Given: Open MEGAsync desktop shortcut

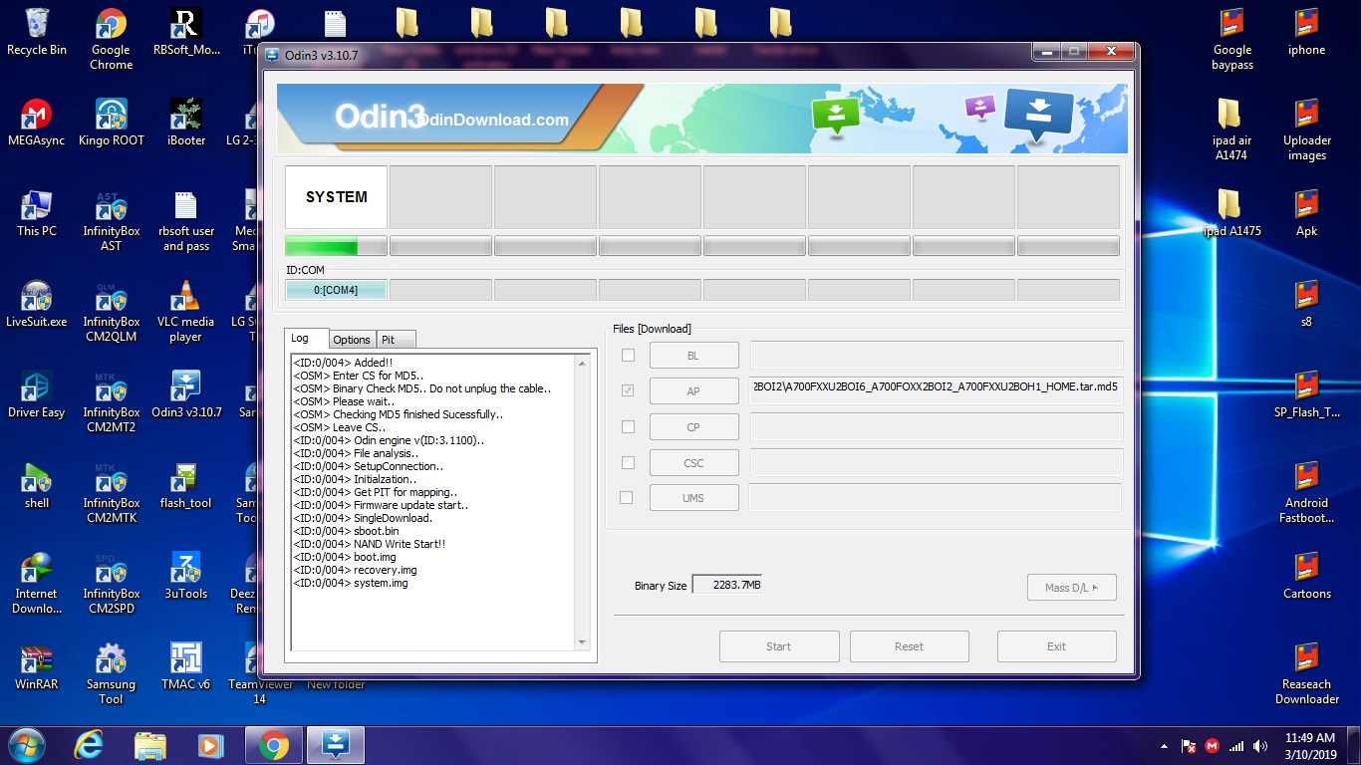Looking at the screenshot, I should pos(37,124).
